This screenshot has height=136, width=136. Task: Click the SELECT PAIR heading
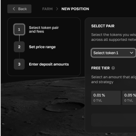(103, 26)
